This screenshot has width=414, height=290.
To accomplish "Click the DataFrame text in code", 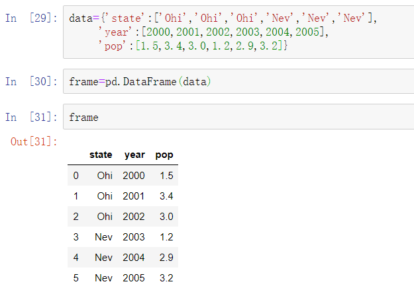I will pyautogui.click(x=150, y=82).
